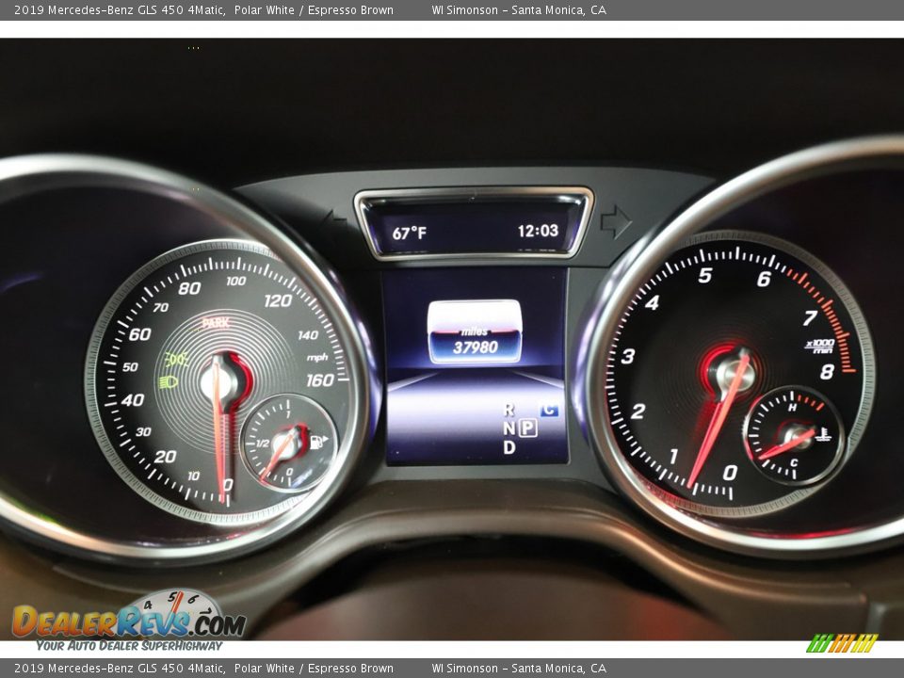Click the 6 mark on the tachometer

[x=764, y=279]
